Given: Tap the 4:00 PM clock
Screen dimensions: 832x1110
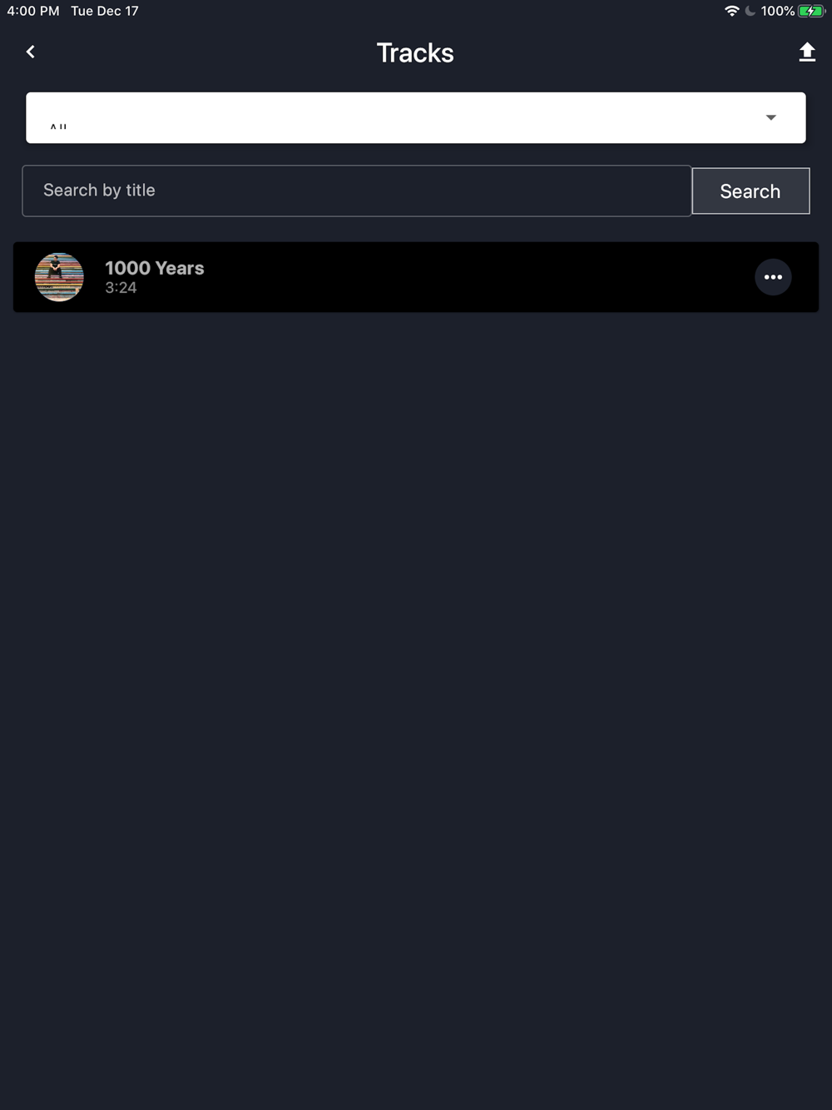Looking at the screenshot, I should coord(33,11).
